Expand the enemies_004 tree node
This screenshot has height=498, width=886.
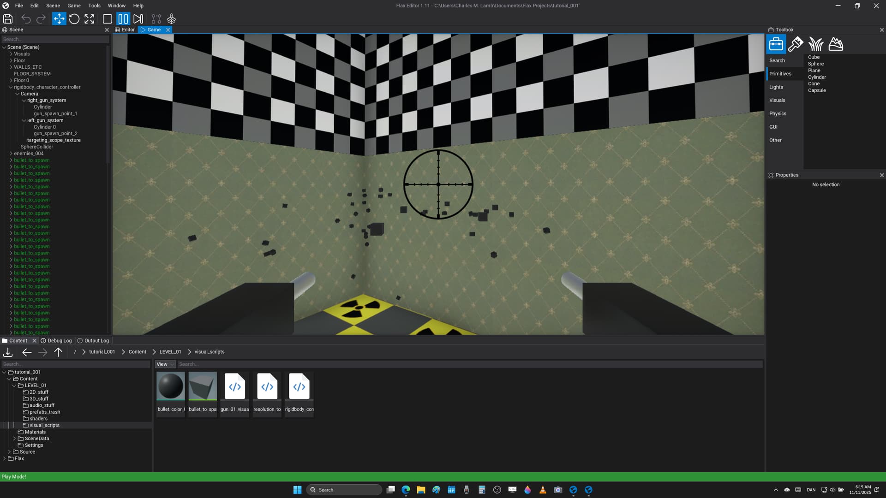11,154
